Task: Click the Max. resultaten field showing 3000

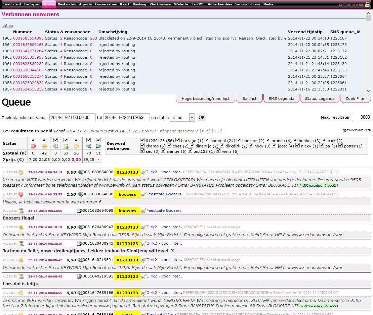Action: 361,117
